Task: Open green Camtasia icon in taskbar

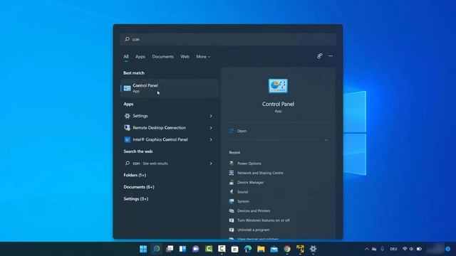Action: coord(209,249)
